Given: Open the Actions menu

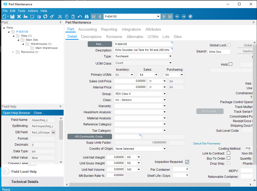Looking at the screenshot, I should 33,11.
